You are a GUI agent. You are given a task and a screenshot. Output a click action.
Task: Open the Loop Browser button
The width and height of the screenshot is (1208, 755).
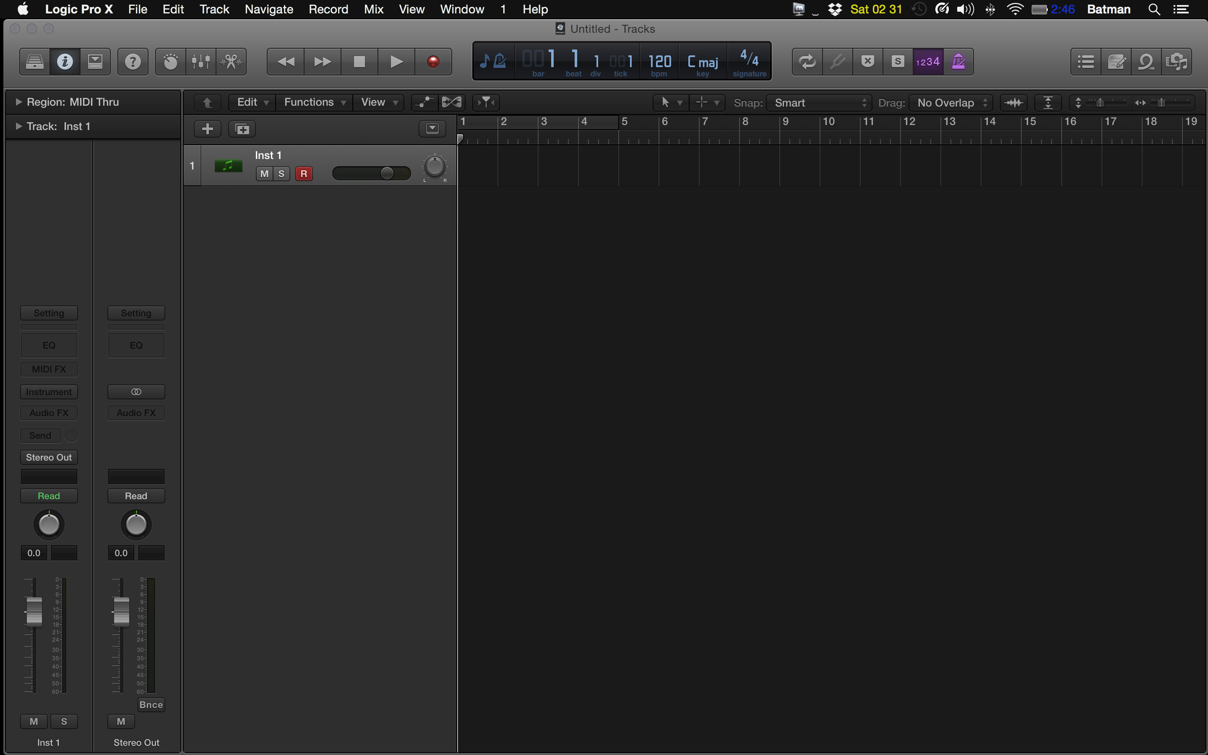pos(1146,62)
